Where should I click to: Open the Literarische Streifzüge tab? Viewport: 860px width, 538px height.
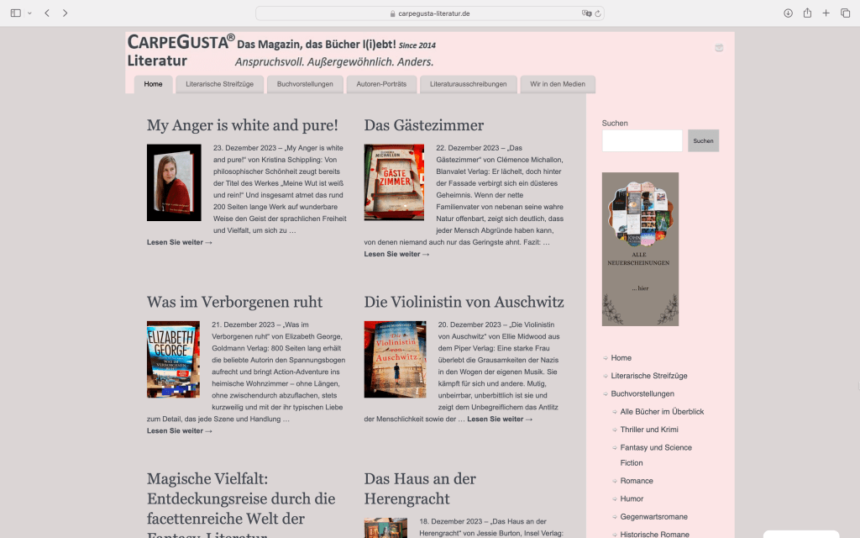tap(219, 84)
